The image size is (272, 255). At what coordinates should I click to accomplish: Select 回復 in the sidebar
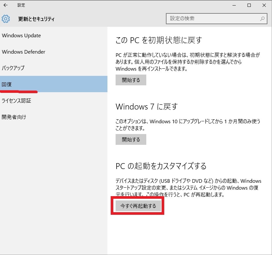(x=54, y=84)
